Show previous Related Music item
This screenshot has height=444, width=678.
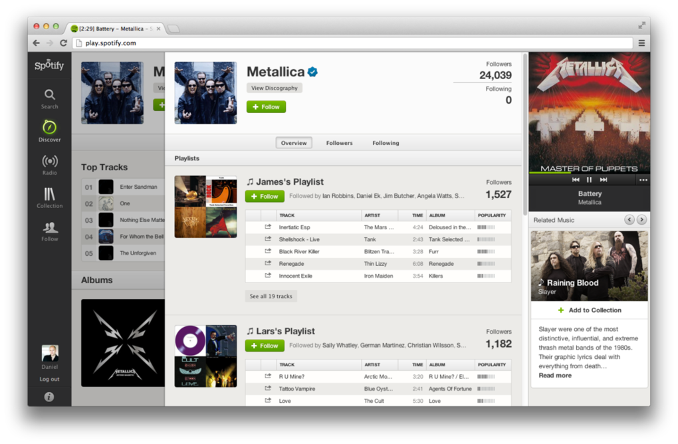point(629,219)
